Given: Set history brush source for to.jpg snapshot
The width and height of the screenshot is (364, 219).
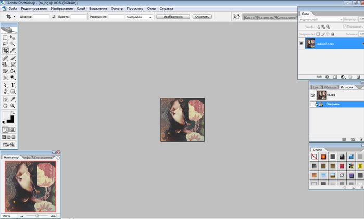Looking at the screenshot, I should click(312, 95).
